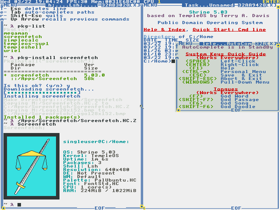Open MENU of the AutoComplete window
Viewport: 280px width, 210px height.
185,44
